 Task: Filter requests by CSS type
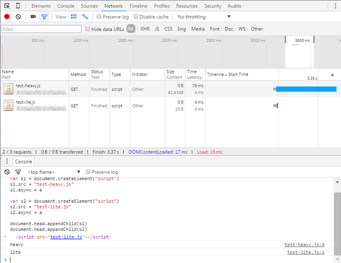click(x=168, y=29)
